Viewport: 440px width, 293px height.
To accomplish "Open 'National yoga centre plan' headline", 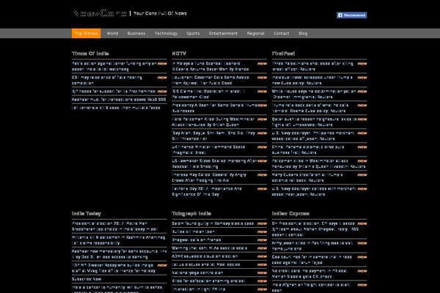I will [197, 272].
